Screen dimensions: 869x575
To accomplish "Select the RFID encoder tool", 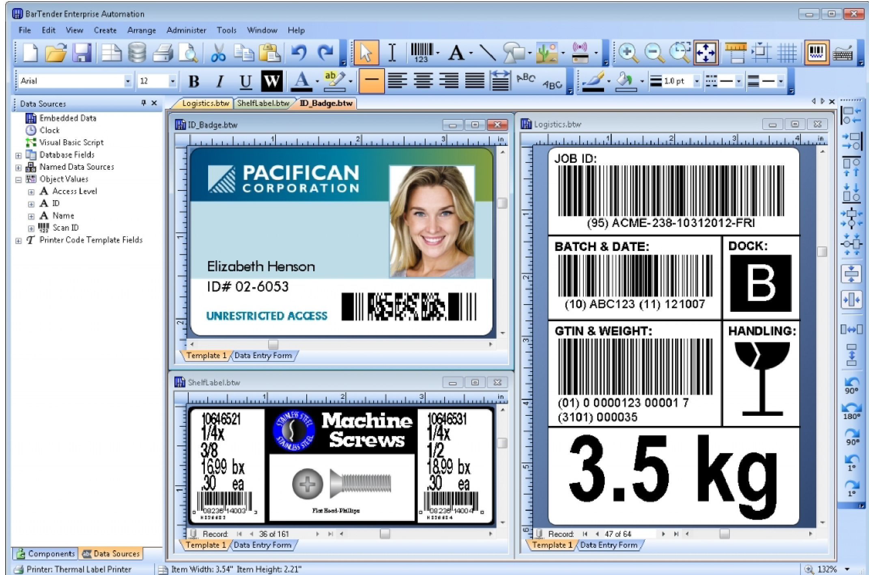I will (580, 53).
